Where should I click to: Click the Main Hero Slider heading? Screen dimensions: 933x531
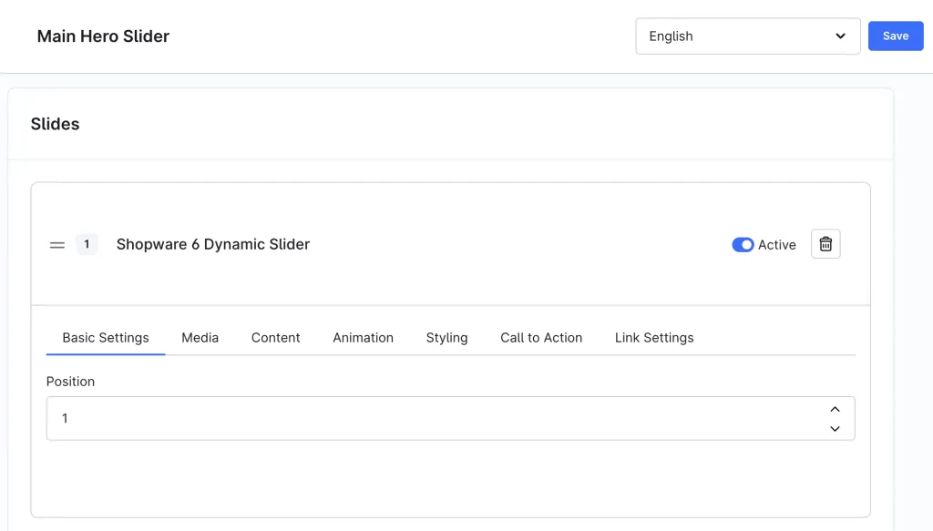(103, 36)
